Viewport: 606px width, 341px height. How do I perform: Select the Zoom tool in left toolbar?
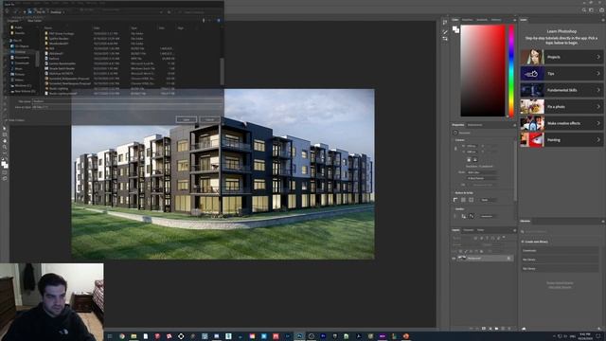5,147
